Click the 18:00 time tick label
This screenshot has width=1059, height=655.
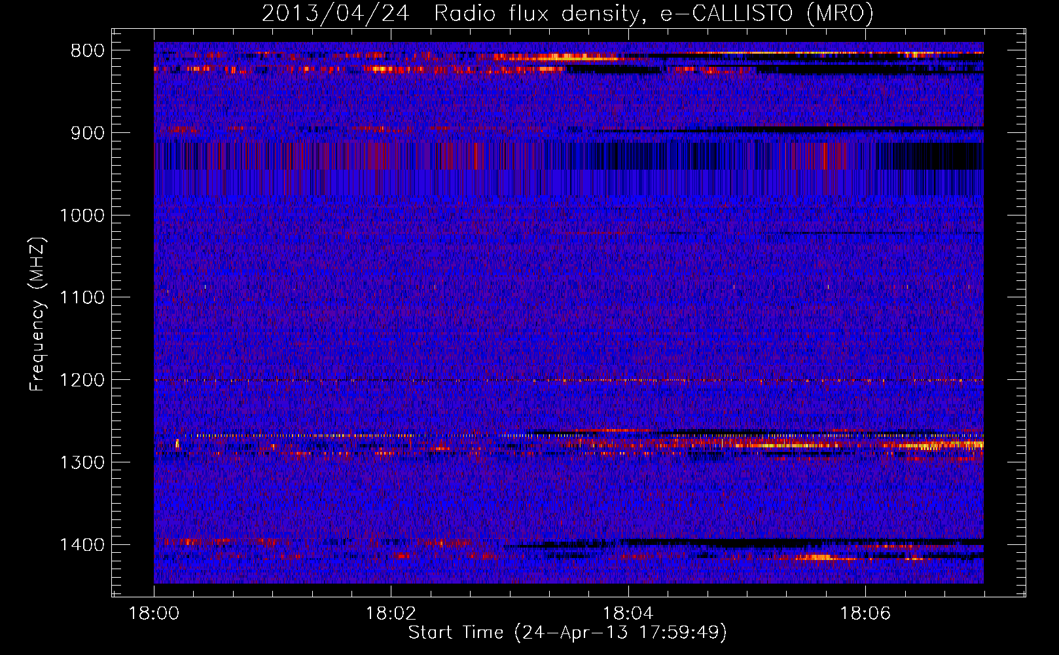pyautogui.click(x=154, y=614)
